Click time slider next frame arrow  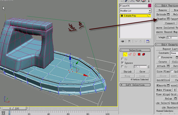[x=27, y=108]
